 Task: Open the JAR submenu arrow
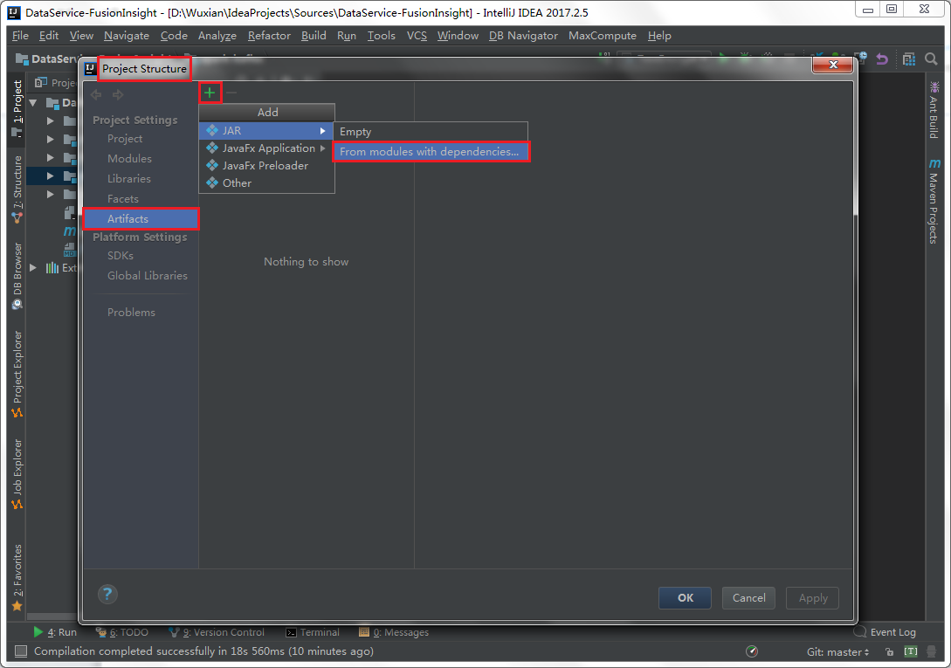[x=322, y=130]
